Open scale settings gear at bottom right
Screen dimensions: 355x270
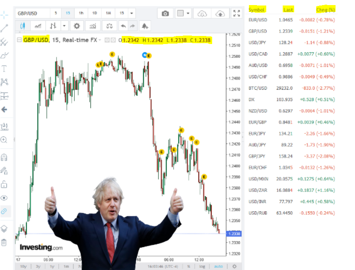234,266
